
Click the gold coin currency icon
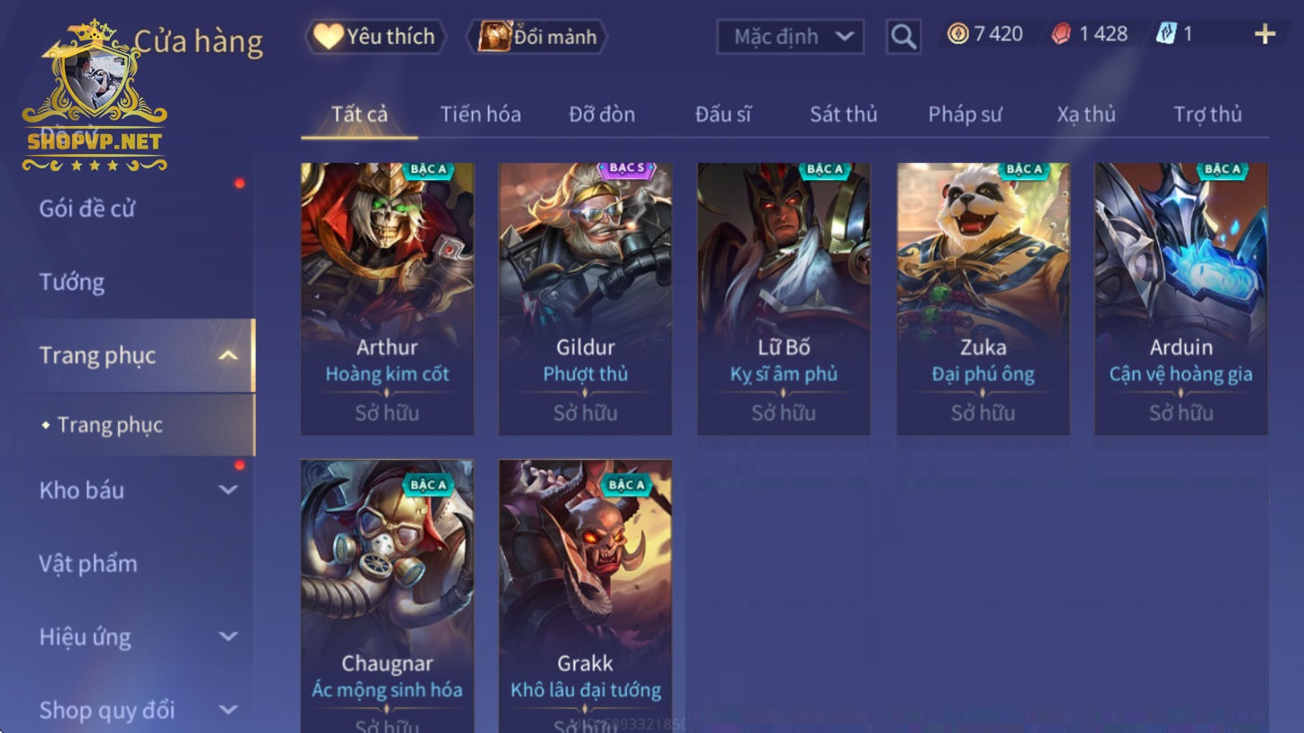(x=958, y=34)
